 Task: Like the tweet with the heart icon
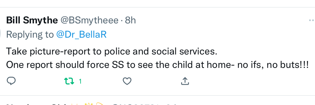(127, 81)
